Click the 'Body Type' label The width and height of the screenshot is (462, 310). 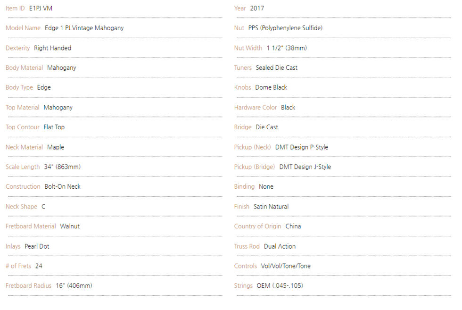click(x=19, y=88)
